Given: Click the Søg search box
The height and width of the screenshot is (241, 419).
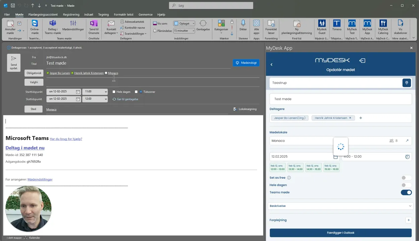Looking at the screenshot, I should pos(211,5).
